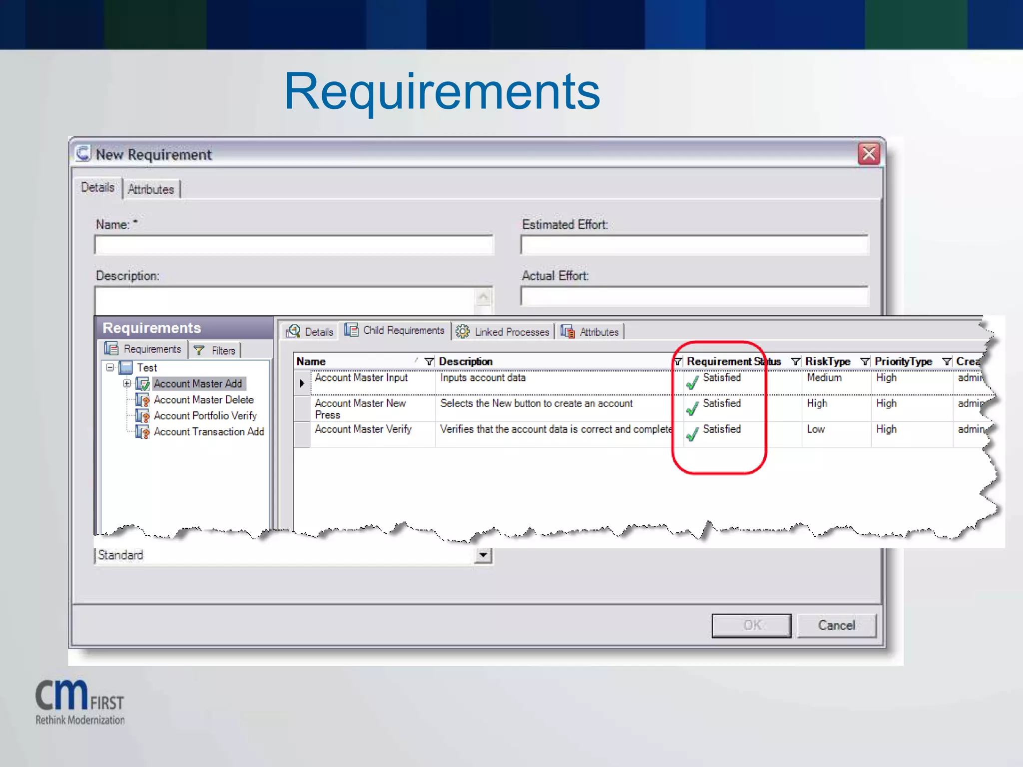This screenshot has height=767, width=1023.
Task: Open the Name column filter funnel
Action: [x=429, y=361]
